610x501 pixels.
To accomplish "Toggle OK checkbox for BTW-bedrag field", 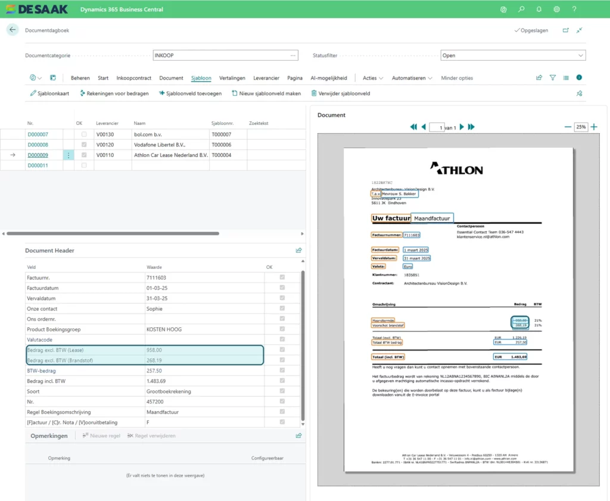I will (x=282, y=370).
